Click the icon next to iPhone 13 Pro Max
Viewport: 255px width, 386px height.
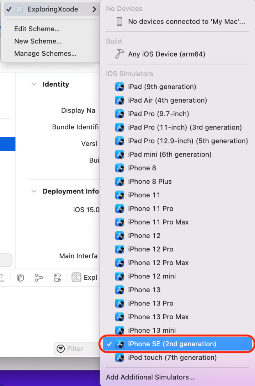coord(119,317)
